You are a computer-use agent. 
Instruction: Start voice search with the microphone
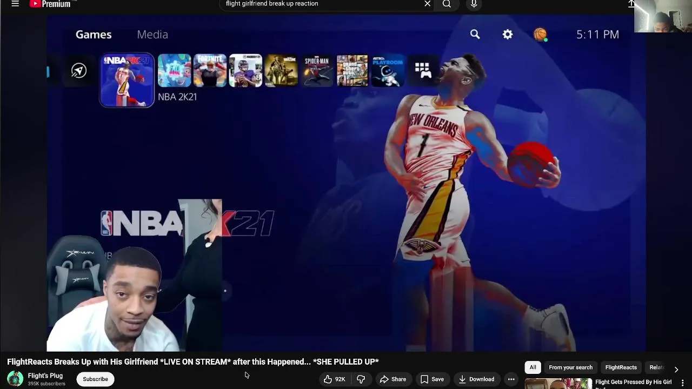pos(474,4)
